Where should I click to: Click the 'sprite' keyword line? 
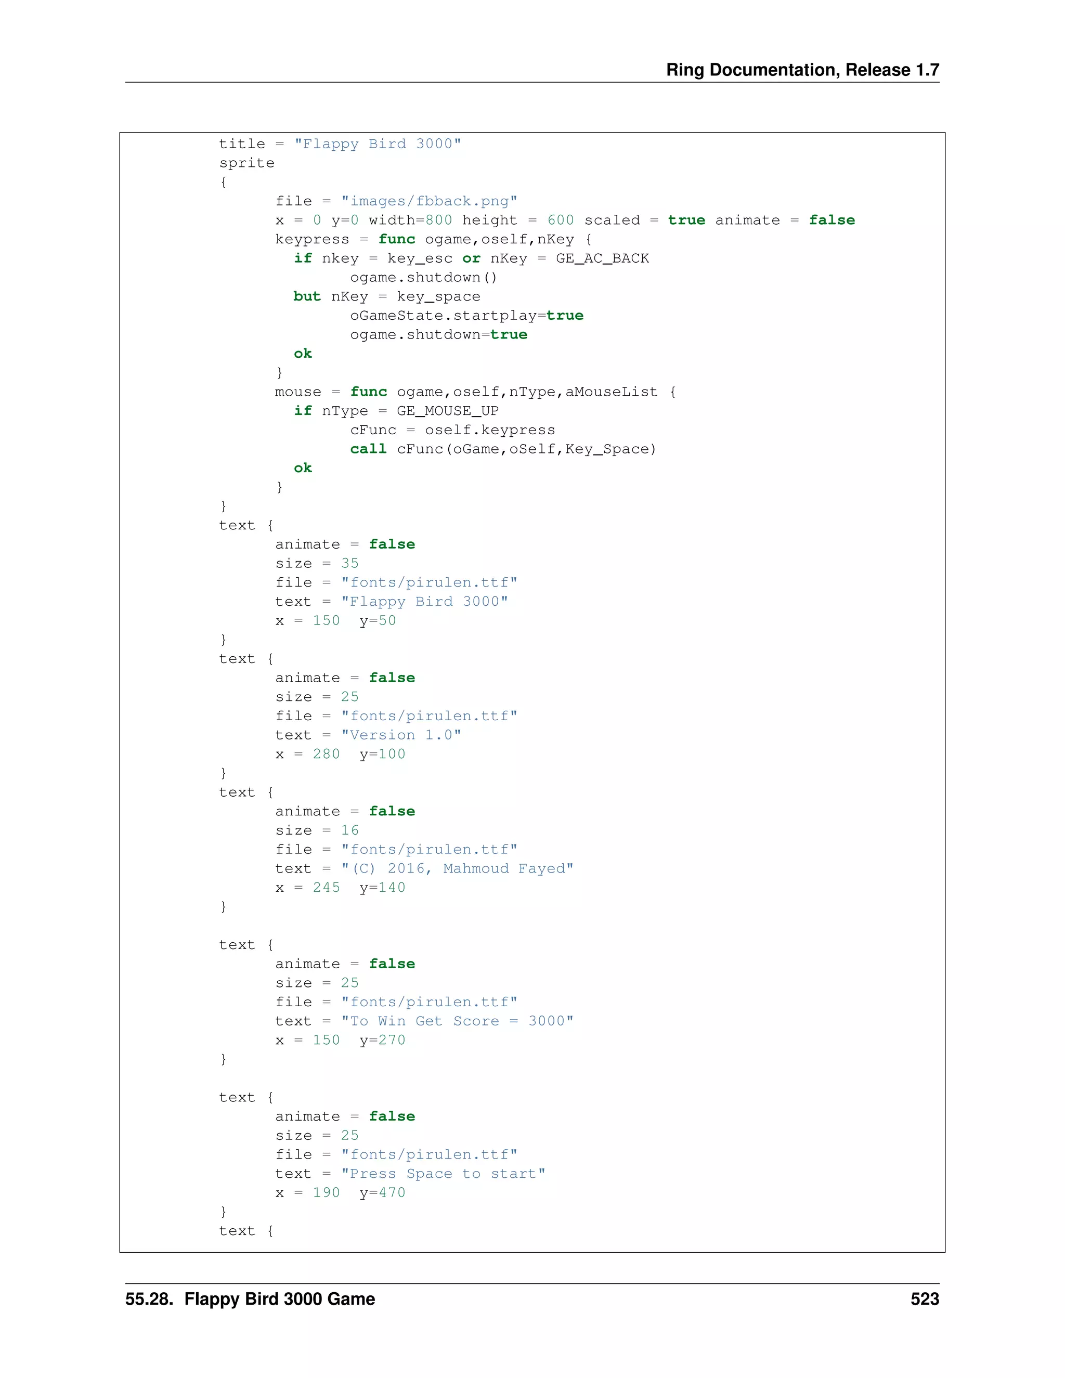(246, 163)
